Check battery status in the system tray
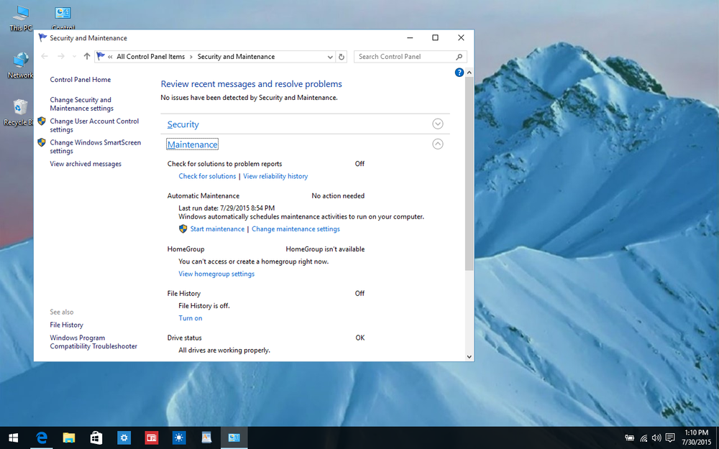 click(x=630, y=438)
